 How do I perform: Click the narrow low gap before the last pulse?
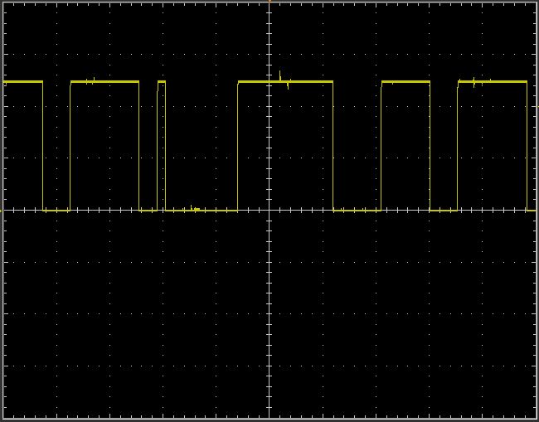click(x=444, y=211)
